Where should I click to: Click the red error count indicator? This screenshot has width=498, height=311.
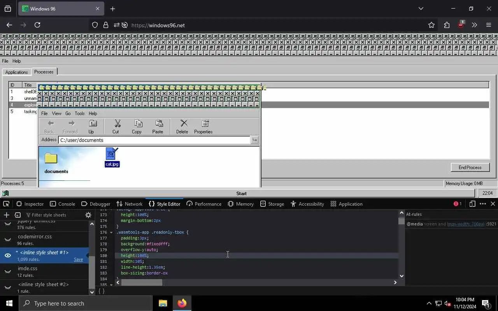point(458,204)
